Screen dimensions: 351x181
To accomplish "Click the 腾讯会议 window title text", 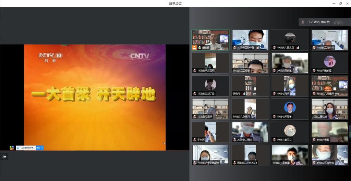I will [175, 3].
